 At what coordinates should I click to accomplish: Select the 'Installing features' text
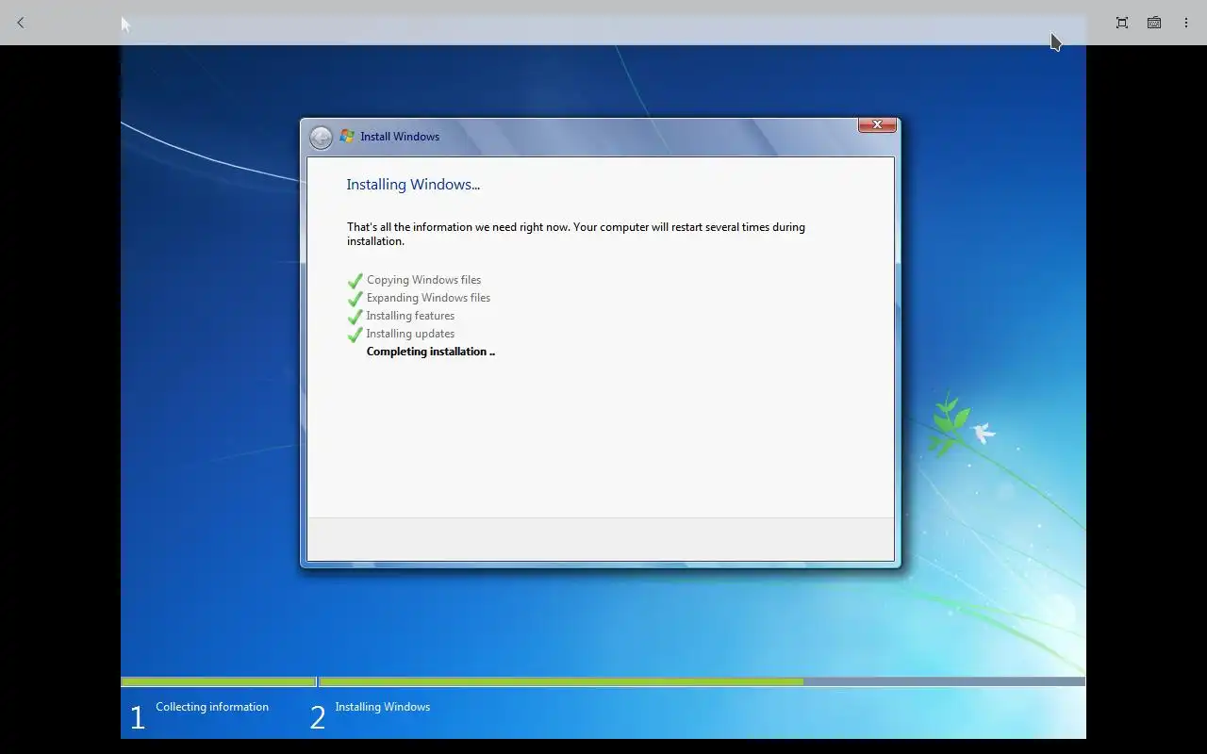coord(410,316)
